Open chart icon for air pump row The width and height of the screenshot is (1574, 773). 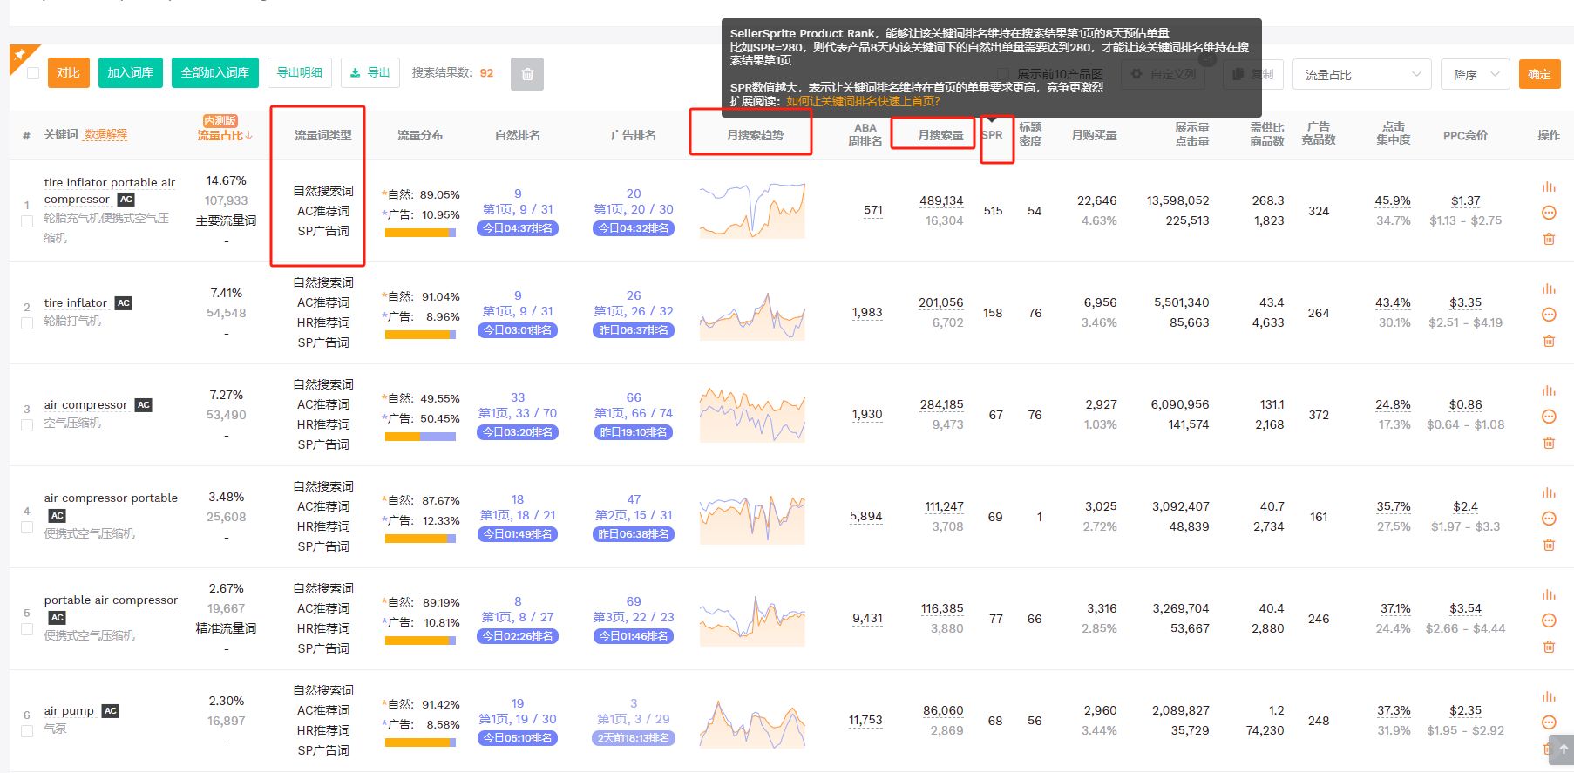(1549, 696)
